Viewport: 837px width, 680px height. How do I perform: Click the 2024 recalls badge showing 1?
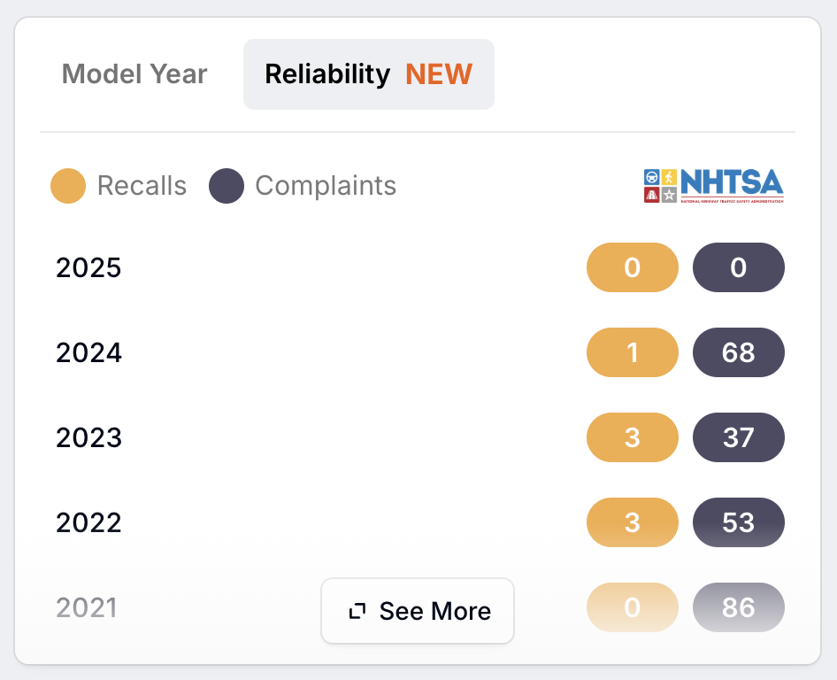point(633,352)
